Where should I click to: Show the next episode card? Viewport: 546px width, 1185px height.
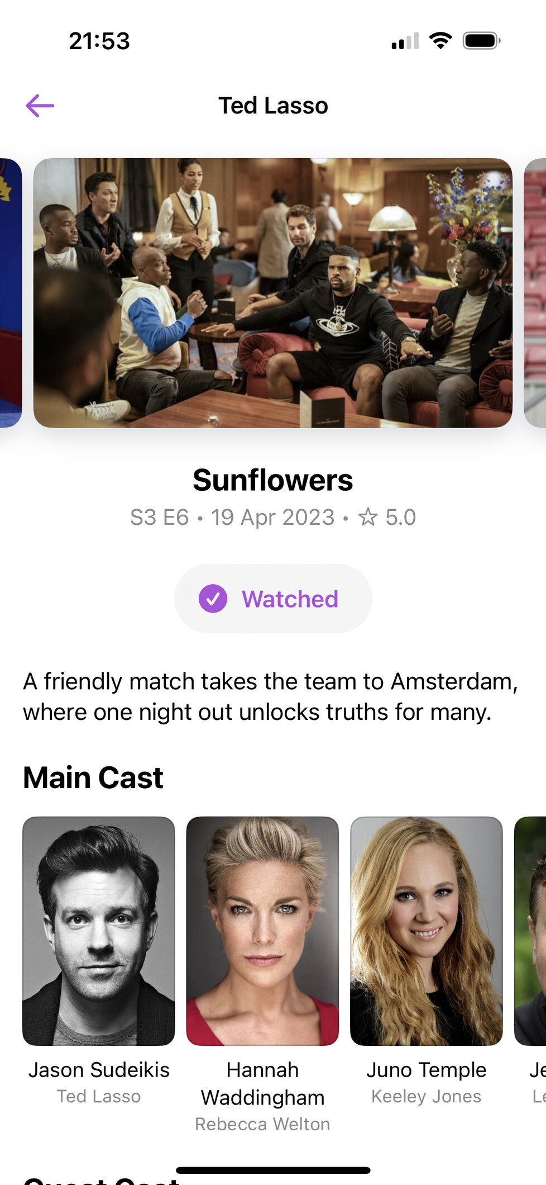pos(535,293)
